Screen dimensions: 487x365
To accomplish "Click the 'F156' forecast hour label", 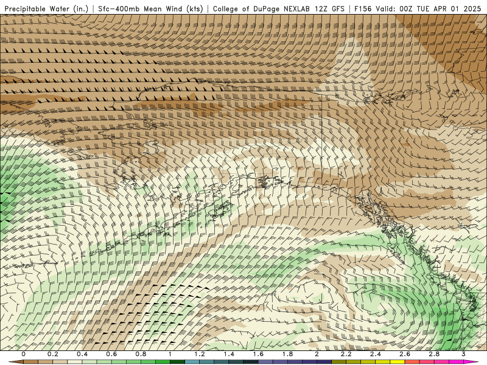I will 363,9.
